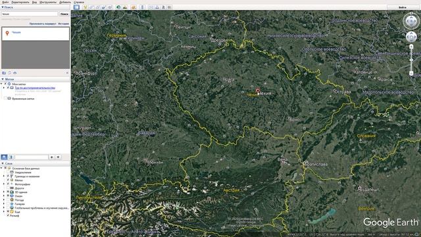Expand the Фотографии layer node
The image size is (421, 237).
click(x=4, y=184)
